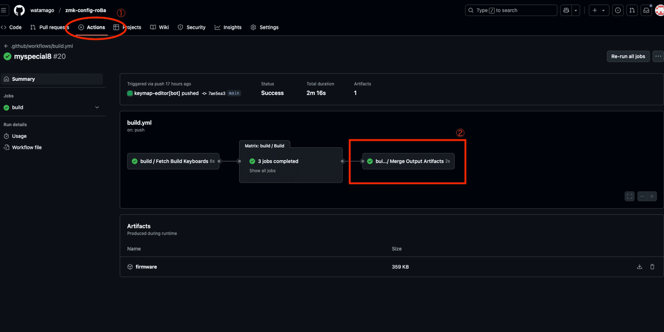Open the GitHub homepage logo
Screen dimensions: 664x332
(x=19, y=11)
